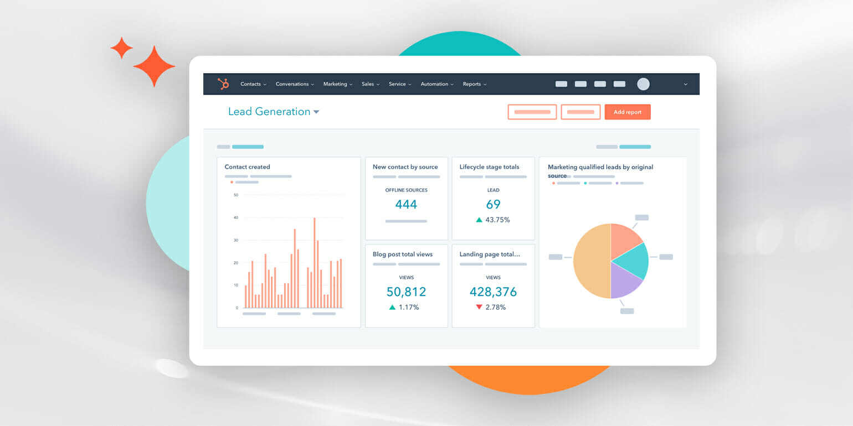The width and height of the screenshot is (853, 426).
Task: Open the Contacts navigation menu
Action: pyautogui.click(x=253, y=84)
